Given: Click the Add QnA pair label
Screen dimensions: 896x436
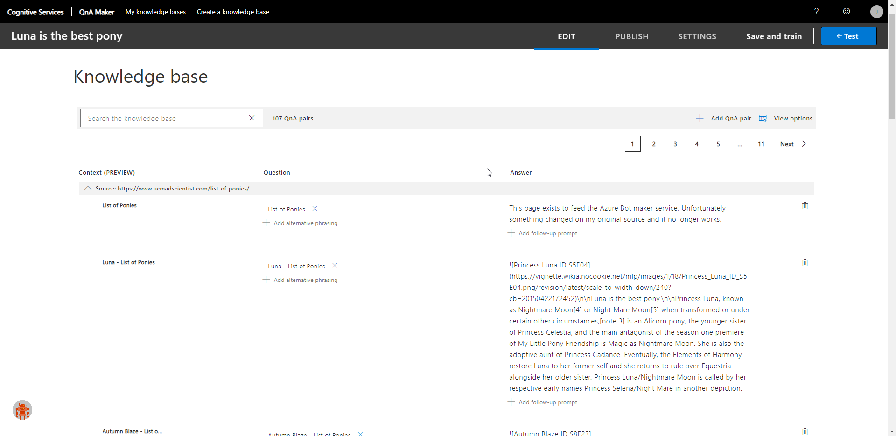Looking at the screenshot, I should [731, 118].
